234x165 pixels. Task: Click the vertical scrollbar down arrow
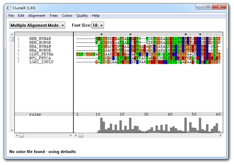coord(12,131)
